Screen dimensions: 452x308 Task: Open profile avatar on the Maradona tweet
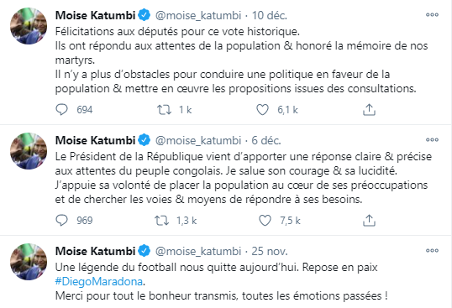coord(29,262)
